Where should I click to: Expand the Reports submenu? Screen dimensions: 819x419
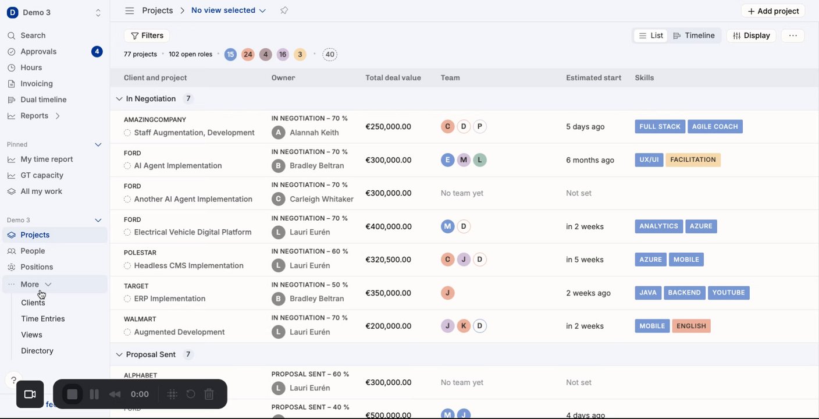[x=58, y=116]
